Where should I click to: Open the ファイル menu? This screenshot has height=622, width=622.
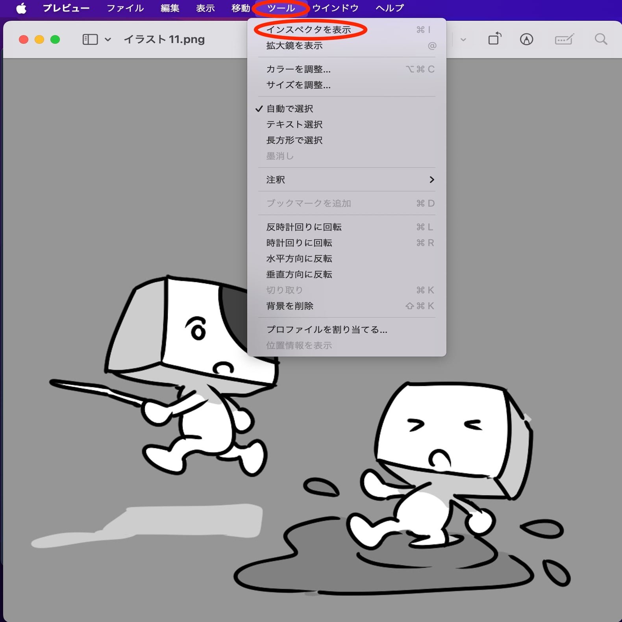tap(125, 8)
